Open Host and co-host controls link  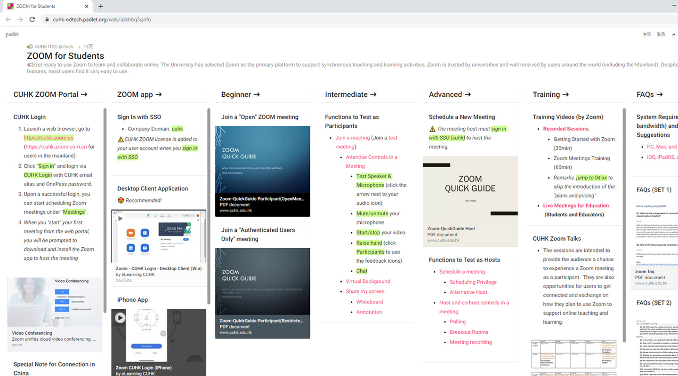point(474,307)
